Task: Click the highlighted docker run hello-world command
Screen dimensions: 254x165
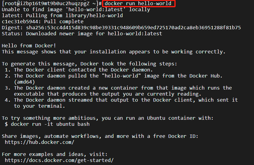Action: point(138,3)
